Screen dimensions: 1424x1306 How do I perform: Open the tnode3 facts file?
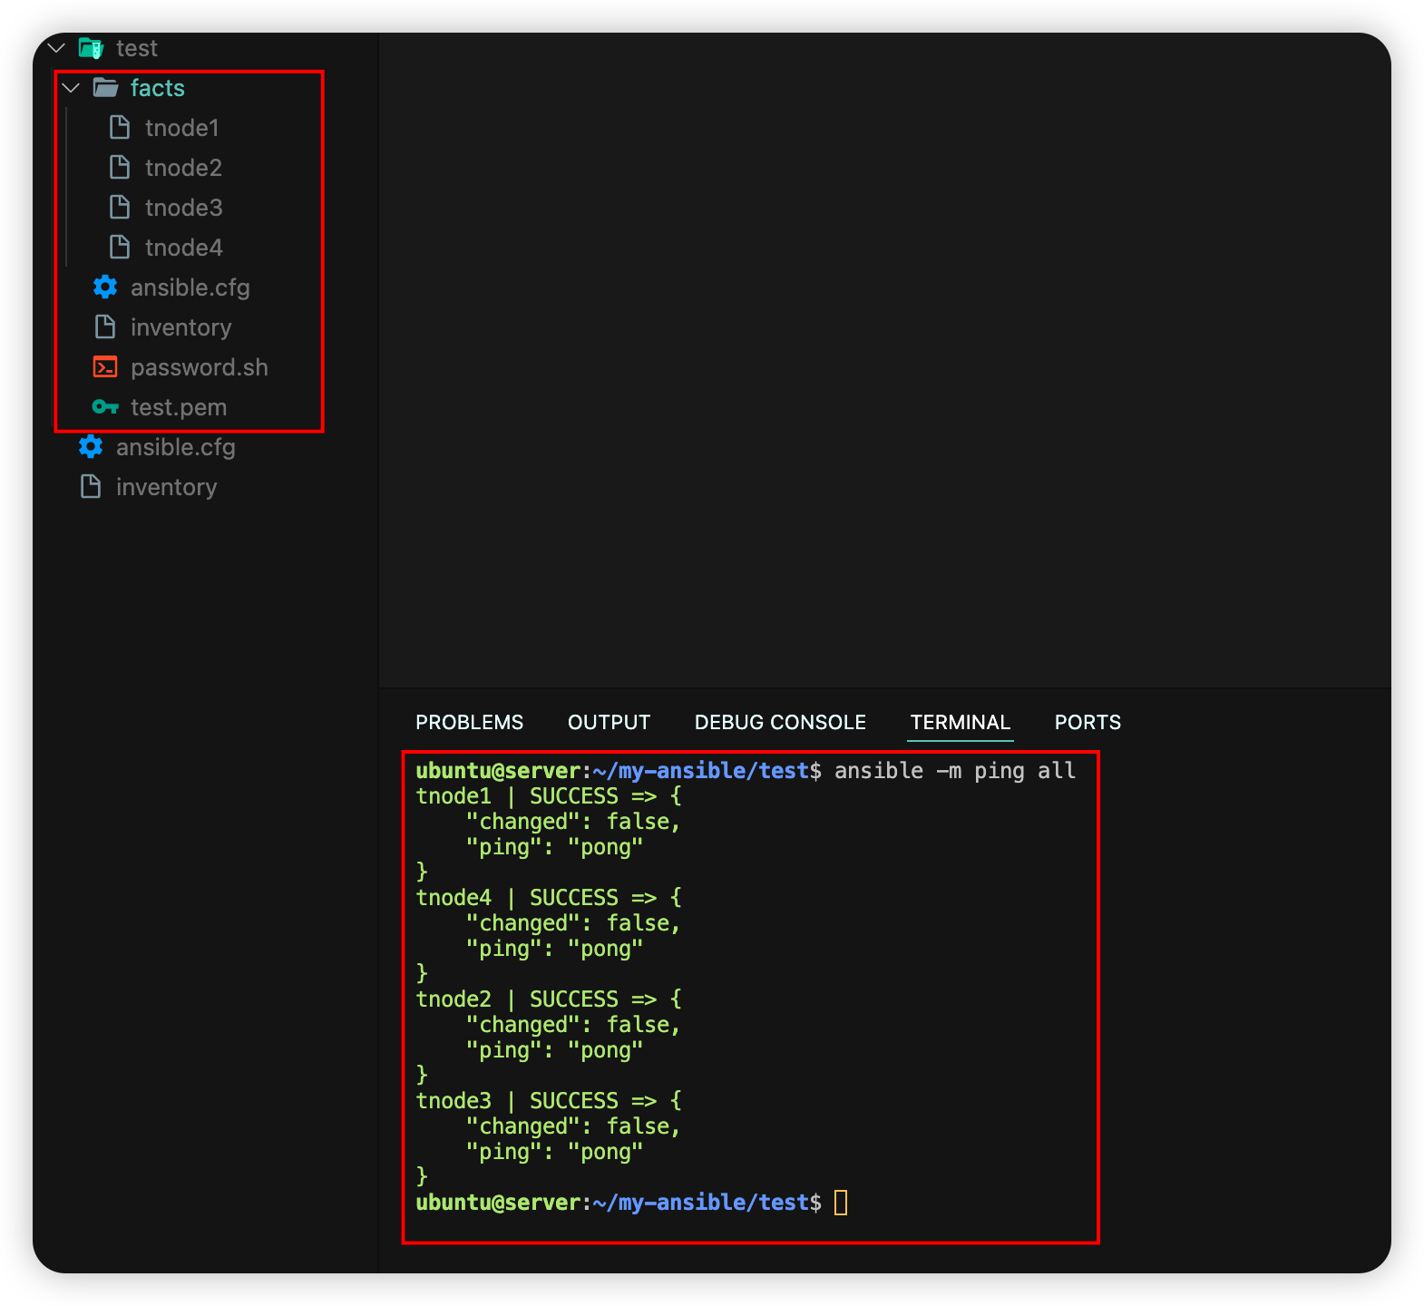tap(183, 208)
